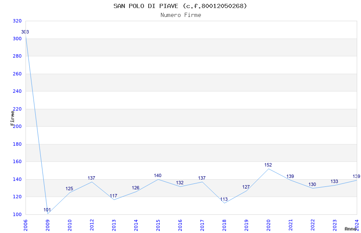Click the 'Firme' y-axis label
This screenshot has height=233, width=361.
12,118
